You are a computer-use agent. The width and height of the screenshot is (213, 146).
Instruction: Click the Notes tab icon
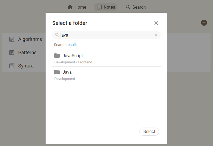point(99,7)
